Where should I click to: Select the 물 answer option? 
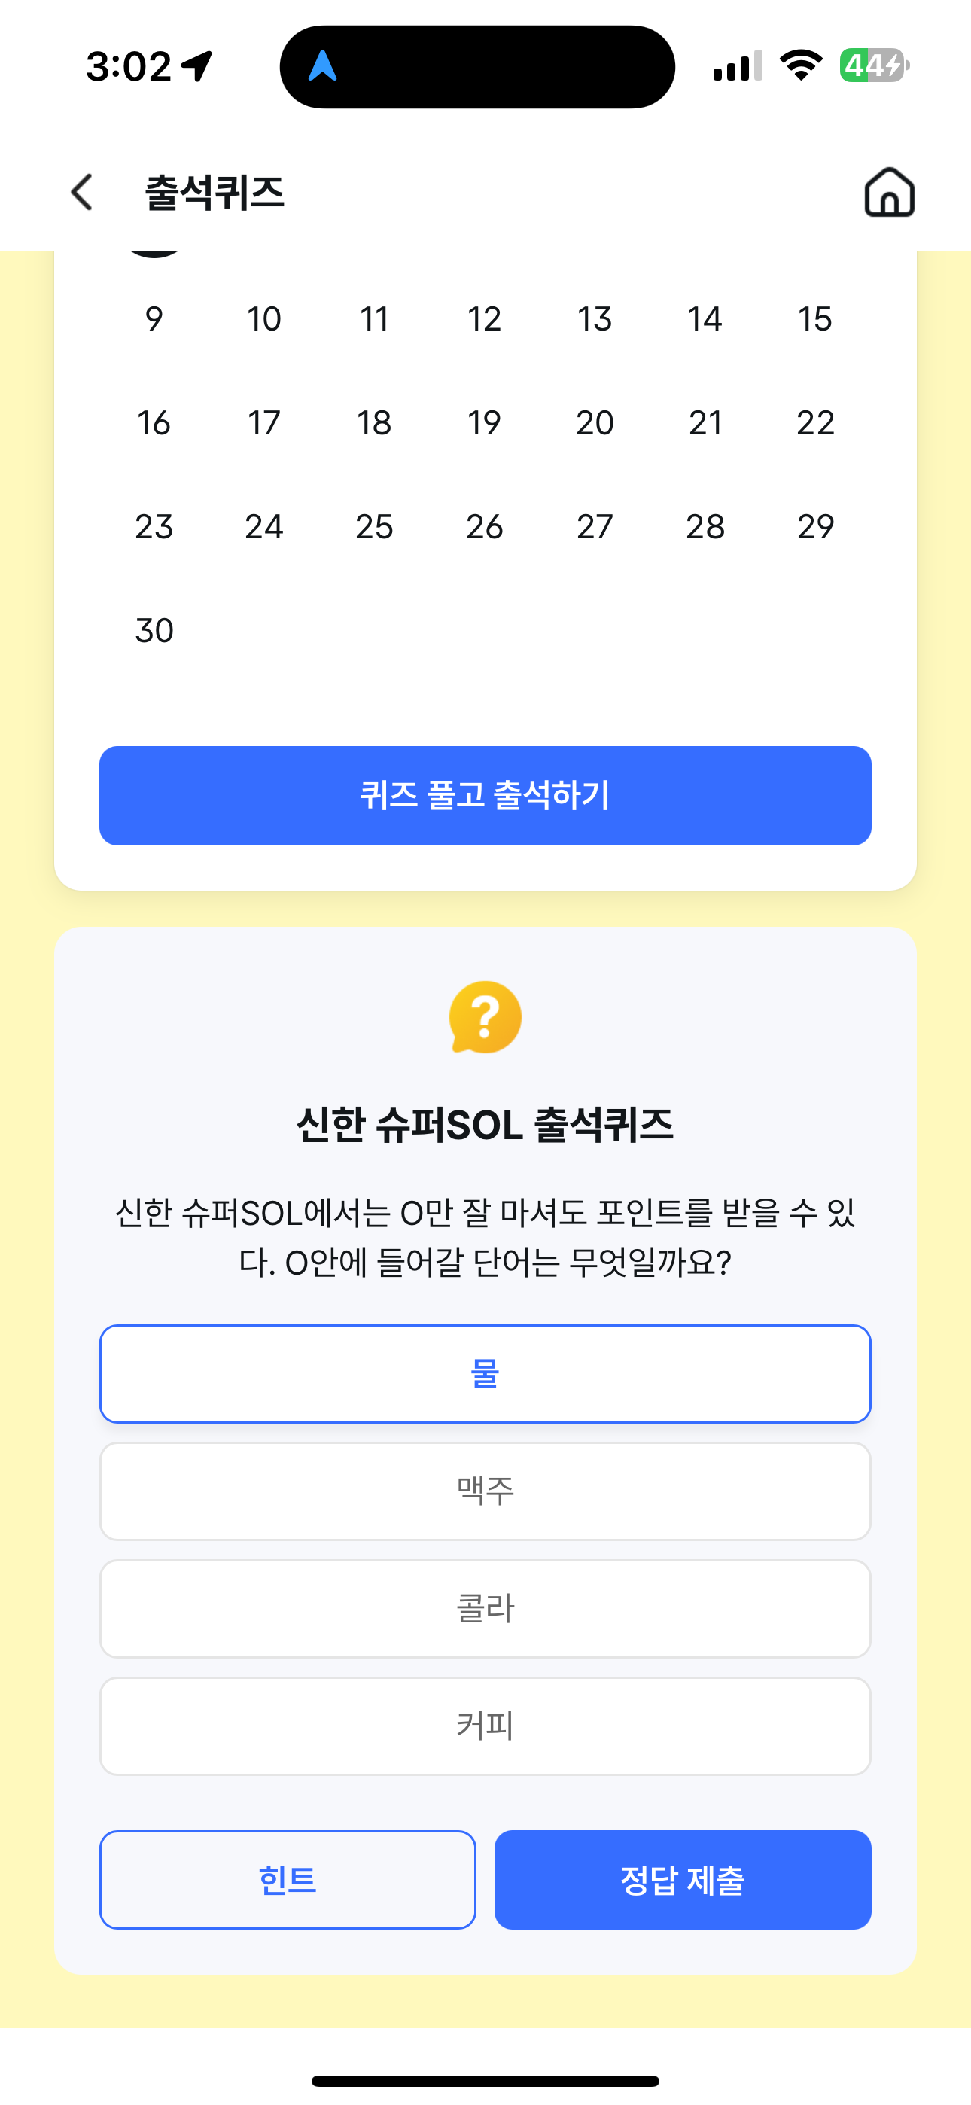point(485,1374)
